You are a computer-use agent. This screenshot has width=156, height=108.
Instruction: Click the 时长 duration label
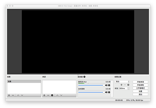click(x=117, y=88)
